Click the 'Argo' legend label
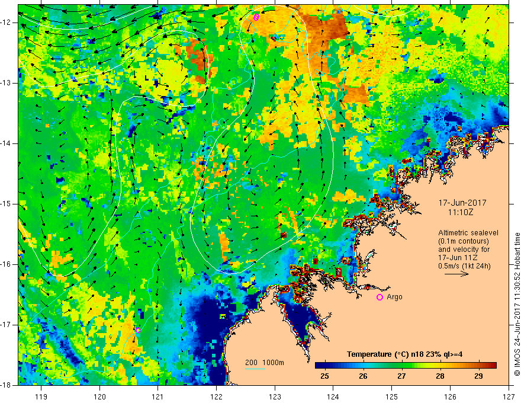Image resolution: width=521 pixels, height=403 pixels. pyautogui.click(x=394, y=297)
